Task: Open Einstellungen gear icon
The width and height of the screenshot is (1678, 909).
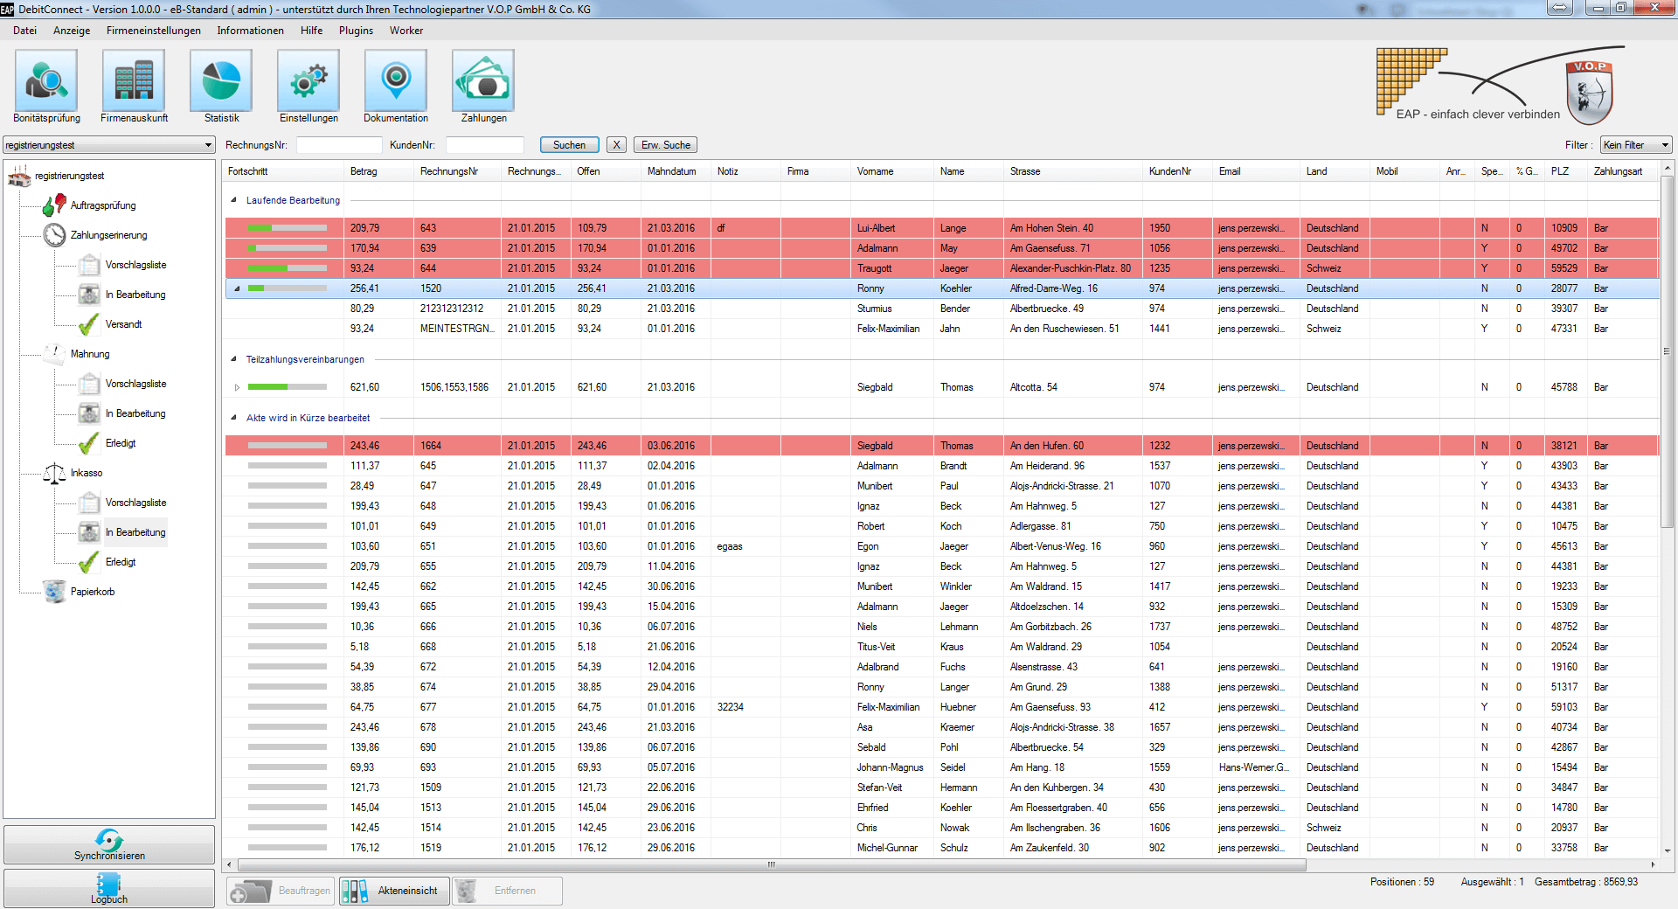Action: [309, 80]
